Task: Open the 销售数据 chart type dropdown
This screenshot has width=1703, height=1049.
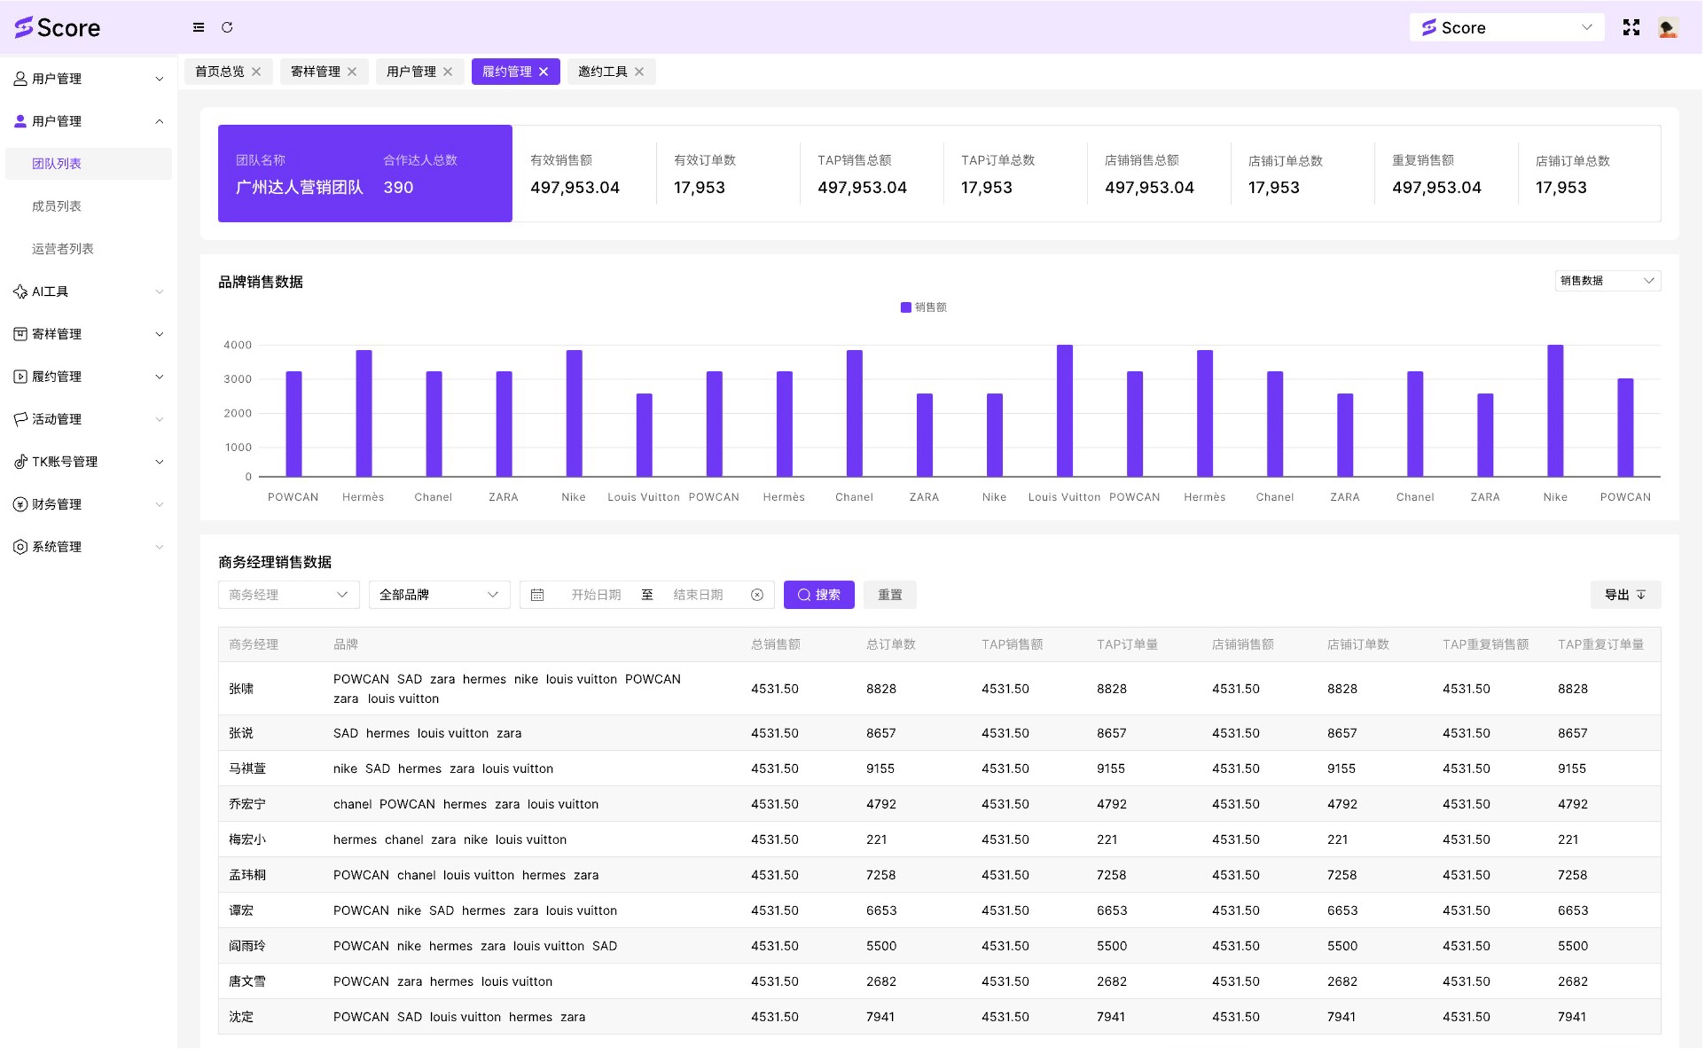Action: click(x=1607, y=281)
